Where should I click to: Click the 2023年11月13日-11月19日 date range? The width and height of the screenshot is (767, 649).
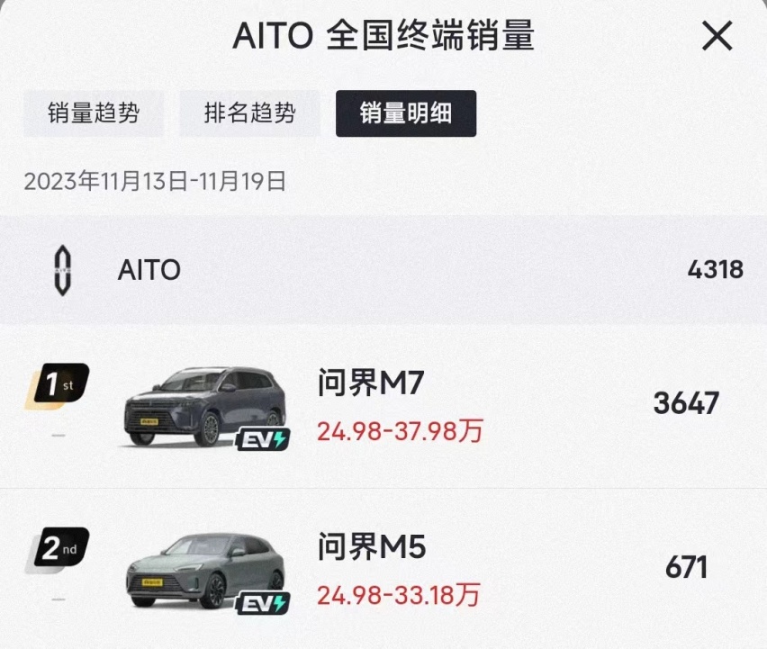155,181
